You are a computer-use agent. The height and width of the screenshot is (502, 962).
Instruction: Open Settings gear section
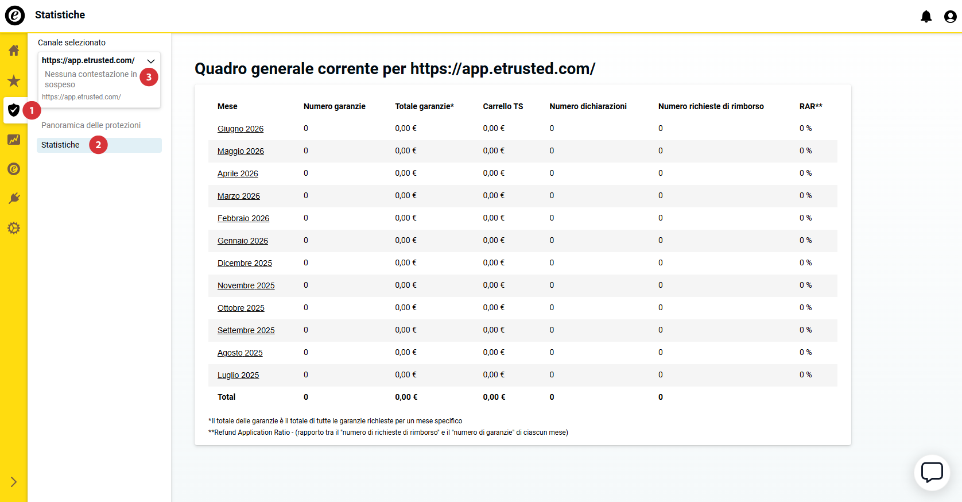pyautogui.click(x=14, y=228)
